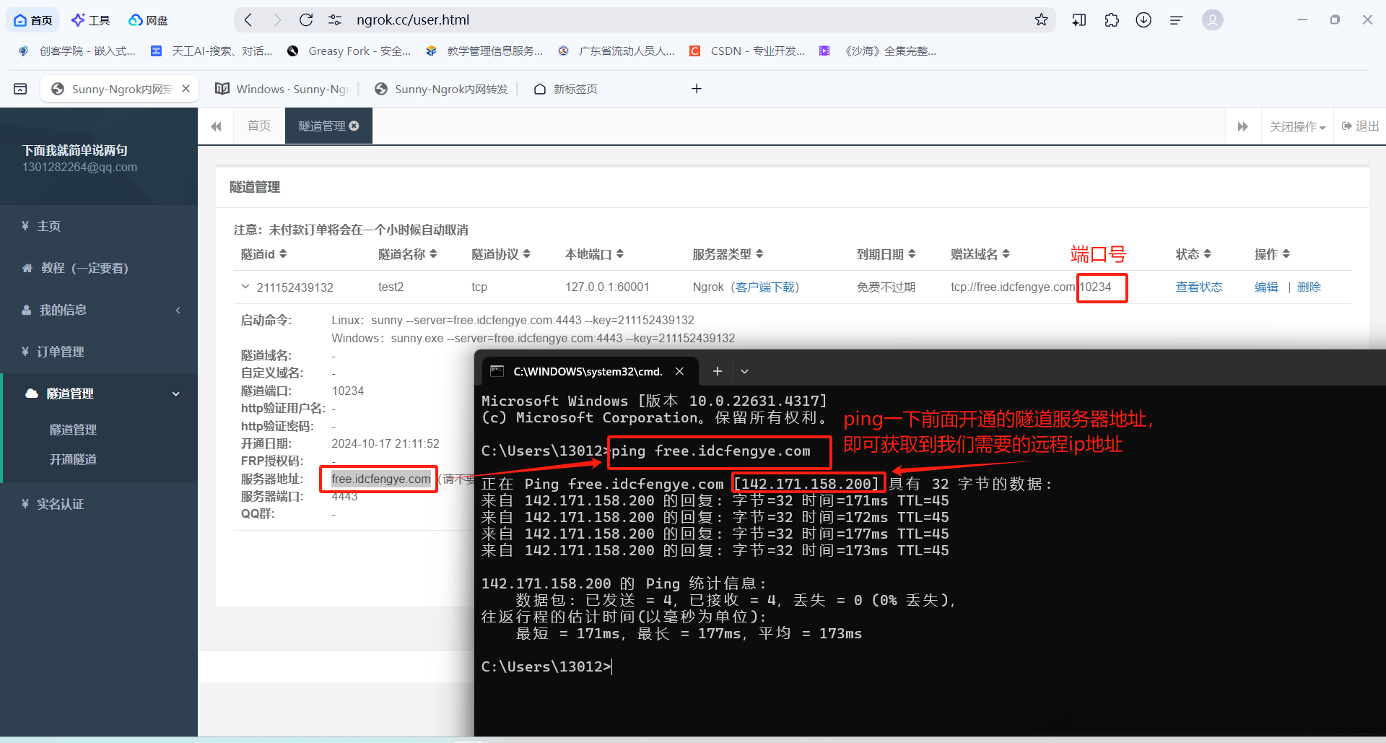
Task: Sort table by 隧道id column
Action: [x=263, y=254]
